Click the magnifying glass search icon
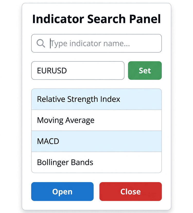This screenshot has width=193, height=213. click(41, 43)
